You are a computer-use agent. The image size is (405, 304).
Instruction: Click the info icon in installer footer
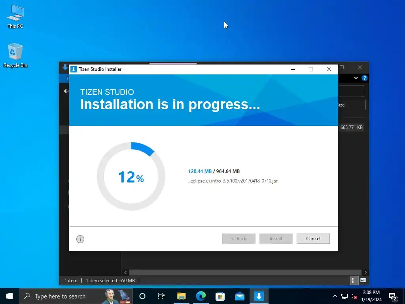[x=80, y=239]
